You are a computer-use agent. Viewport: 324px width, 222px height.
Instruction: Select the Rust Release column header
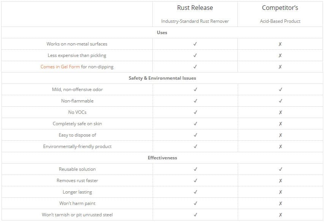coord(195,8)
